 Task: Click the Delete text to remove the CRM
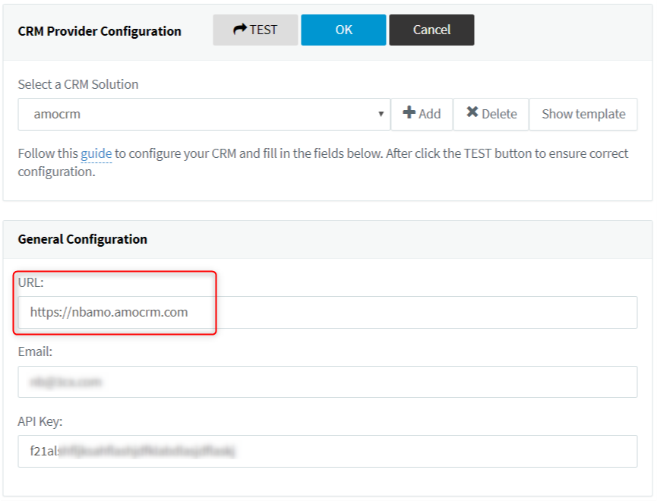pyautogui.click(x=499, y=114)
